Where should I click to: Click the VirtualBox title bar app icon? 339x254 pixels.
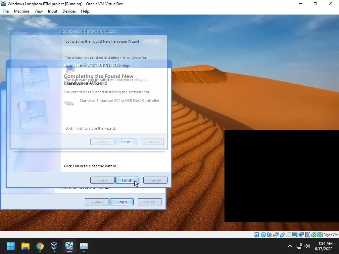point(3,4)
